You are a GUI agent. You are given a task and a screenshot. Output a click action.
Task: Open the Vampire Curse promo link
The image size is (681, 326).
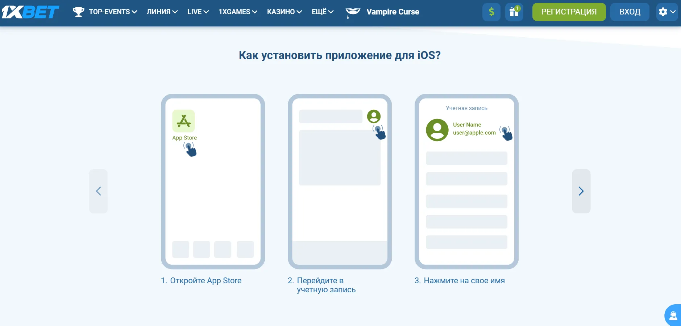tap(393, 12)
